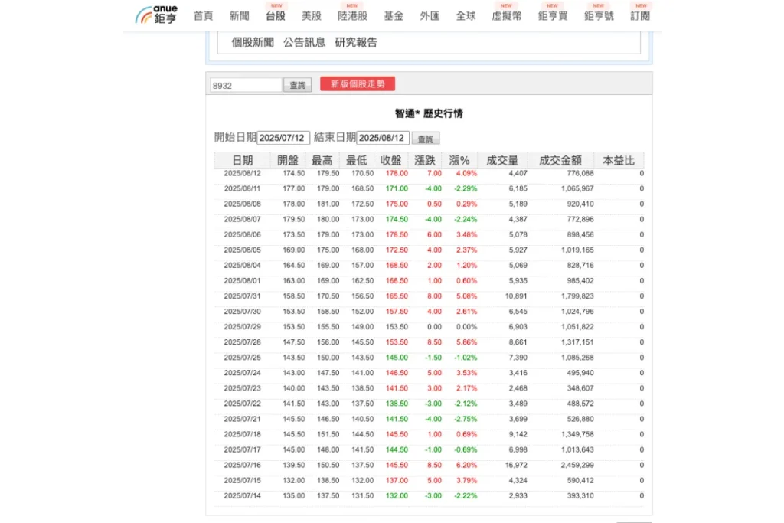
Task: Click the -2.29% change value
Action: point(465,189)
